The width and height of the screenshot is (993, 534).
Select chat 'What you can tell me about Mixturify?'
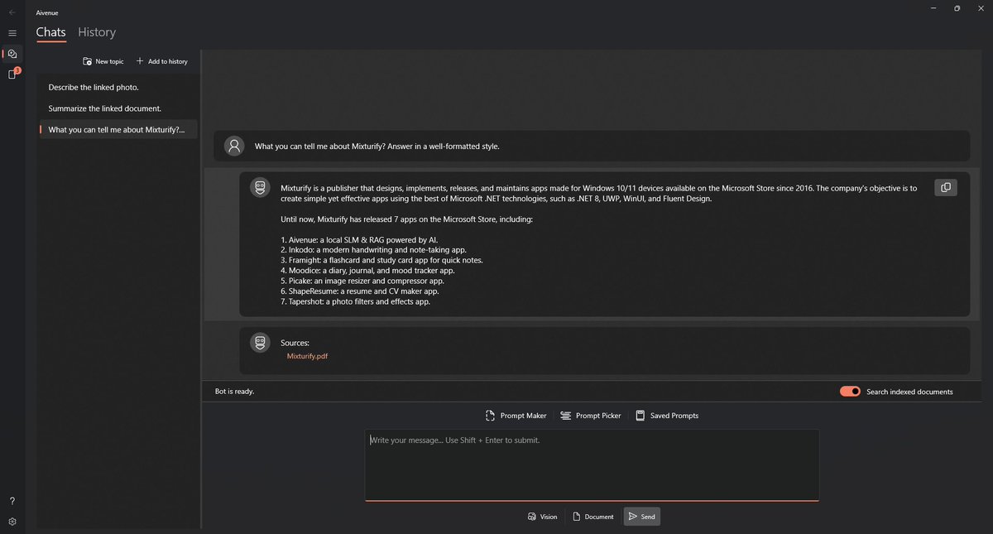pyautogui.click(x=118, y=130)
